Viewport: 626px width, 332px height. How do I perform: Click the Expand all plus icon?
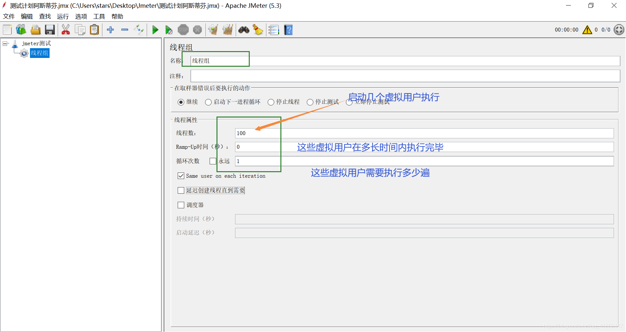tap(111, 30)
